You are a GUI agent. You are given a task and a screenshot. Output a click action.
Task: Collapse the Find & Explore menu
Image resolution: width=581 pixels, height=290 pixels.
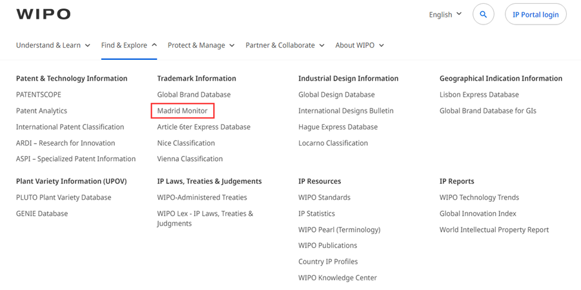coord(129,45)
